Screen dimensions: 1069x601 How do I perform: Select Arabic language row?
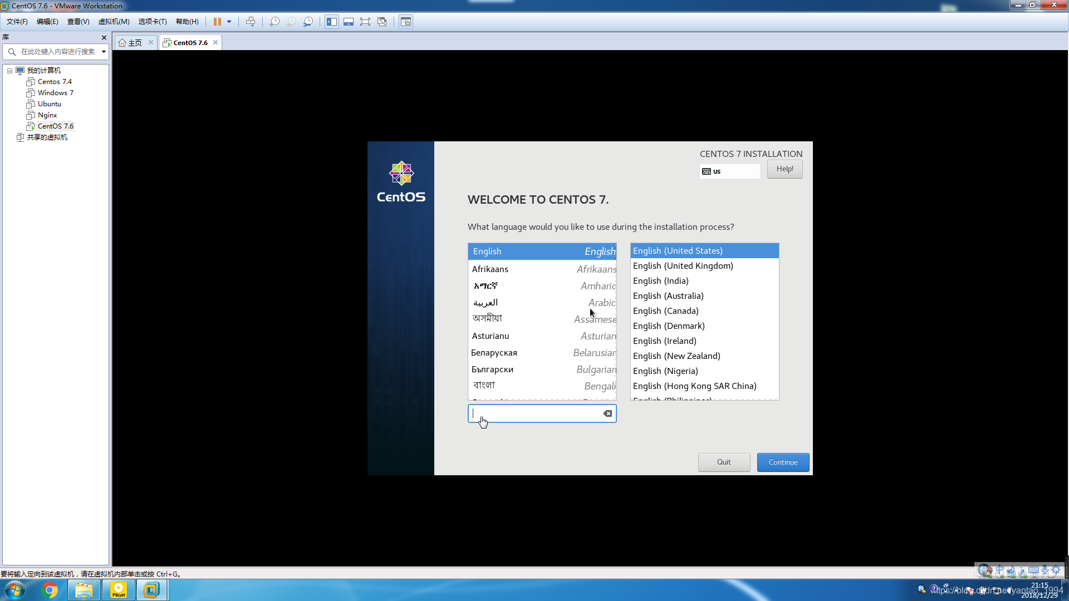coord(542,303)
